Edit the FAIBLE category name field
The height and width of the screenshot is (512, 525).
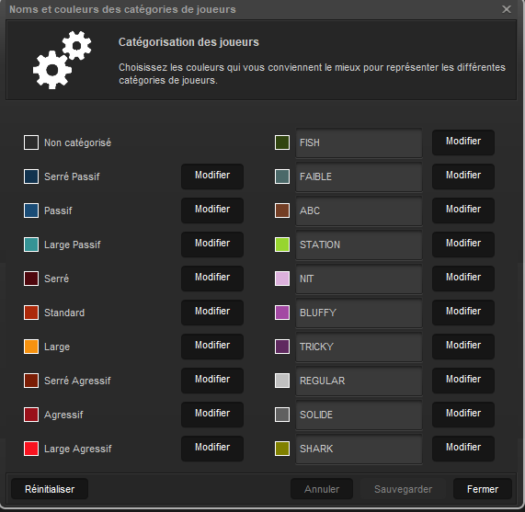pyautogui.click(x=359, y=176)
